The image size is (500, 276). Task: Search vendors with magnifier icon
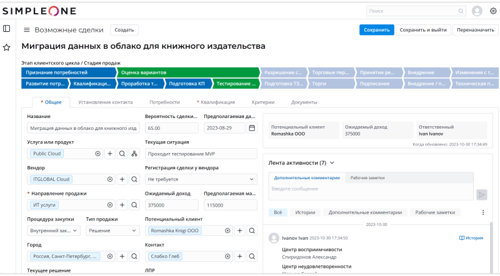click(134, 179)
